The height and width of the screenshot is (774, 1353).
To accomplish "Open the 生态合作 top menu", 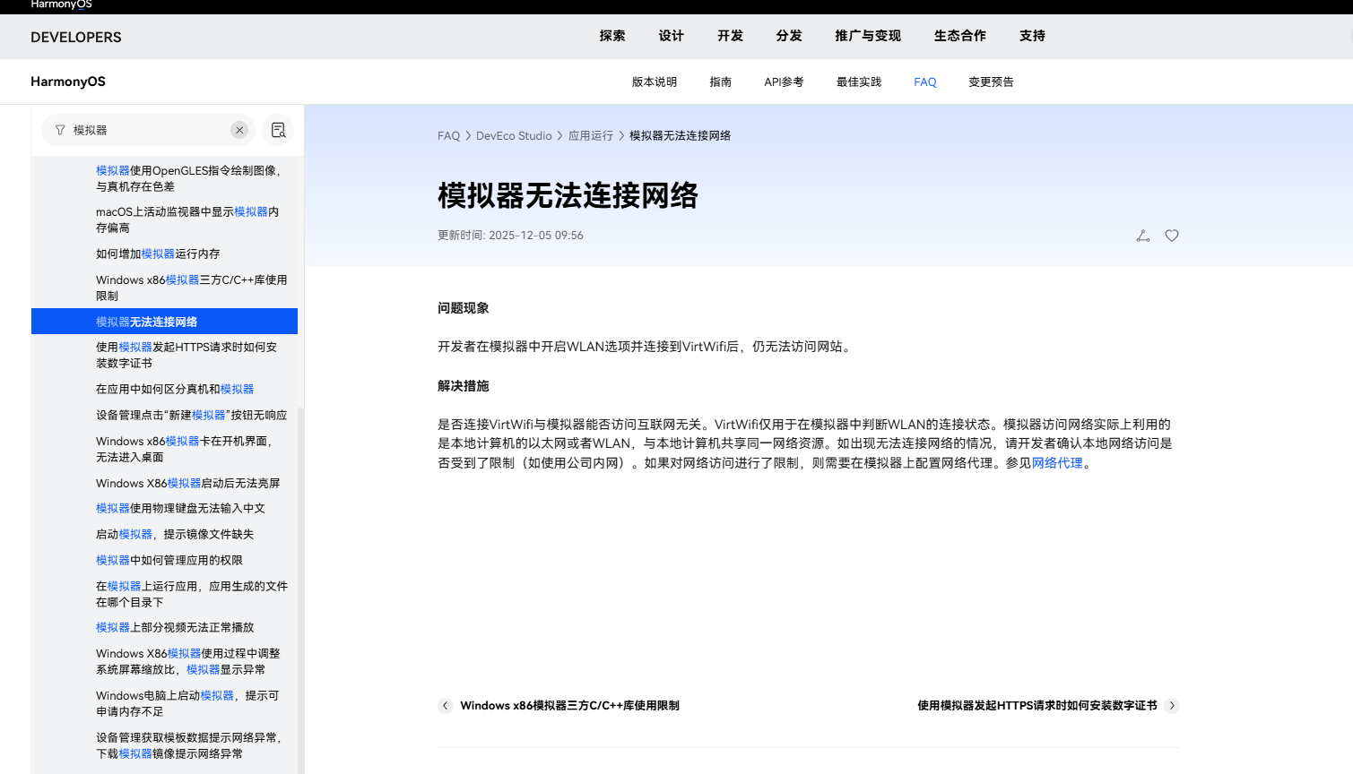I will coord(960,36).
